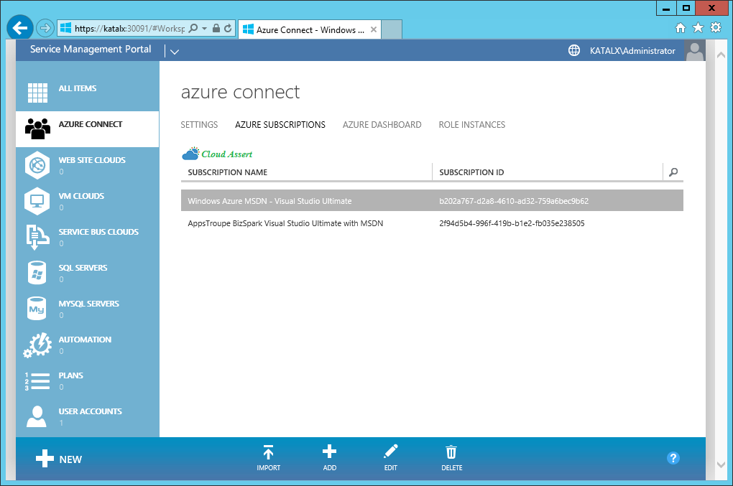Open the All Items grid icon

[37, 93]
